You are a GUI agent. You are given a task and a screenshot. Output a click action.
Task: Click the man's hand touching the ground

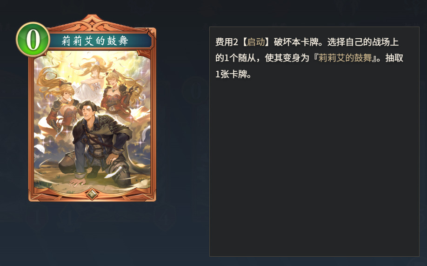click(x=77, y=182)
